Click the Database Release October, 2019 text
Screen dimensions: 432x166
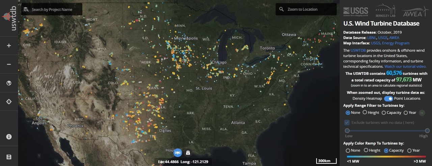372,32
